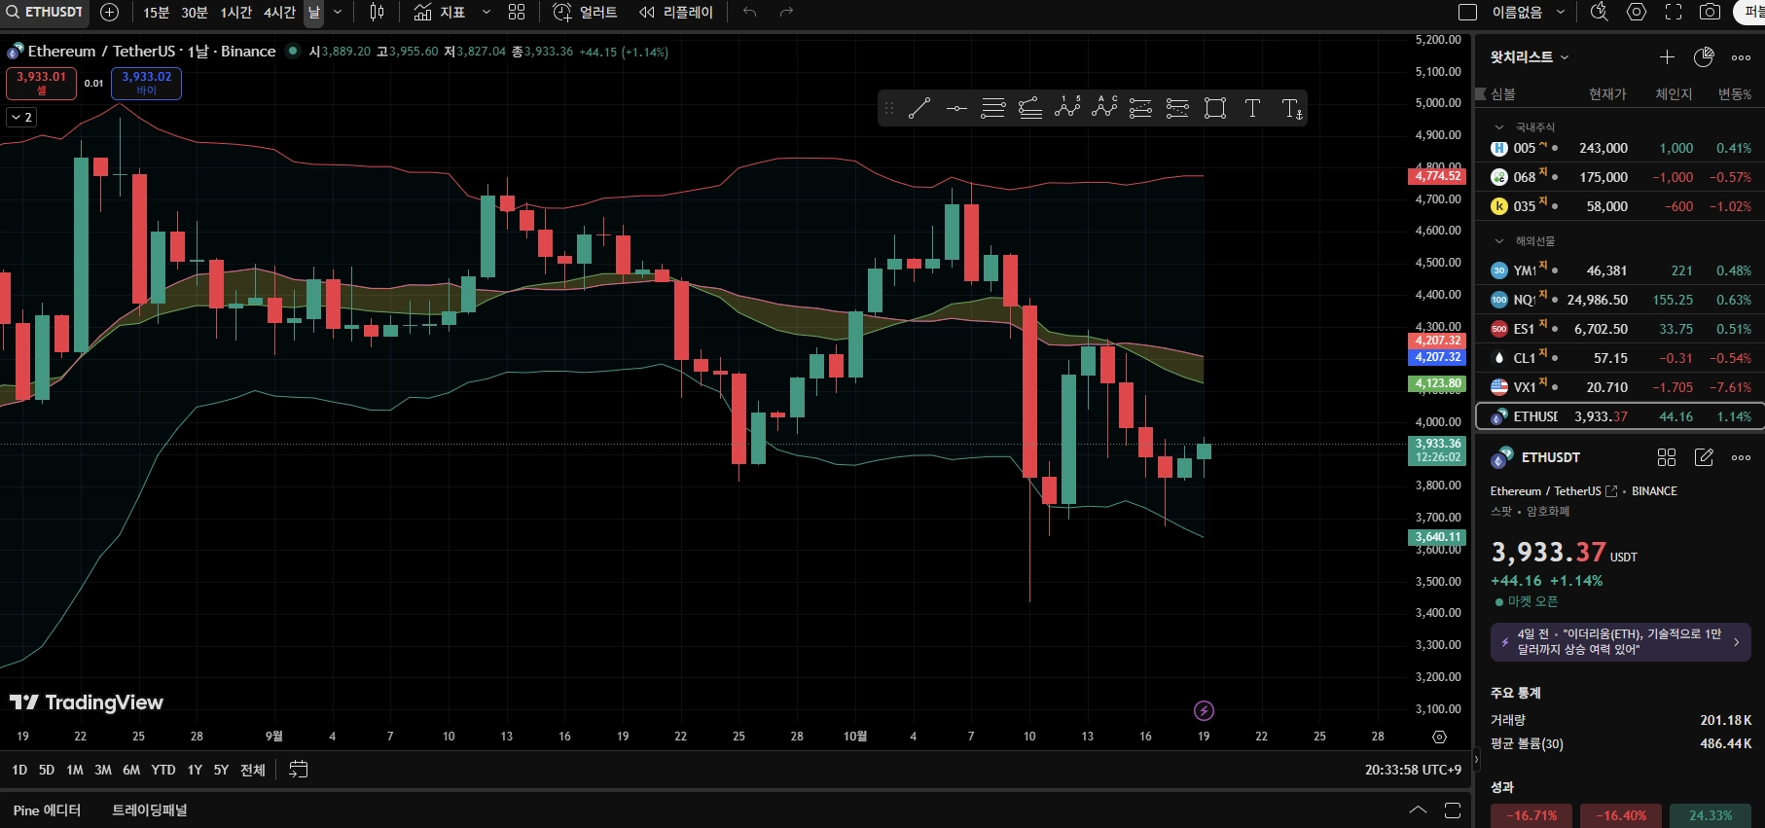Open the 얼러트 alert menu

click(585, 12)
